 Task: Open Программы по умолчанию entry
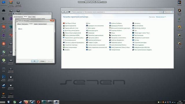[141, 38]
